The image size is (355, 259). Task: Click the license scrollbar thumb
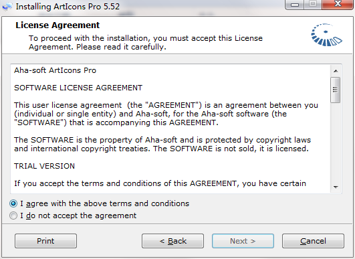pos(336,90)
